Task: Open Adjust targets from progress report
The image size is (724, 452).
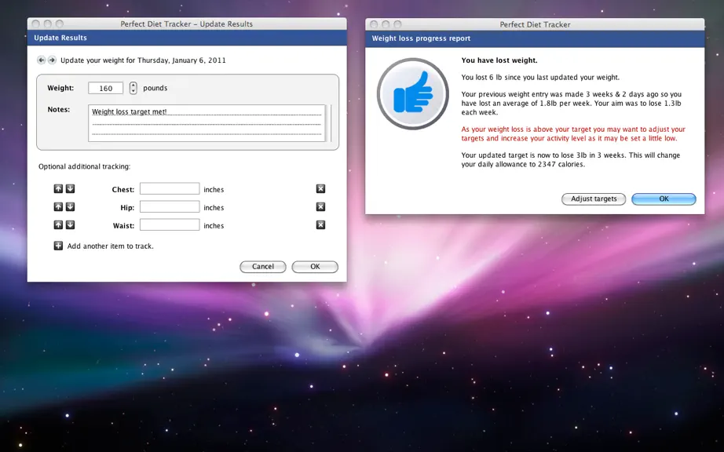Action: 594,199
